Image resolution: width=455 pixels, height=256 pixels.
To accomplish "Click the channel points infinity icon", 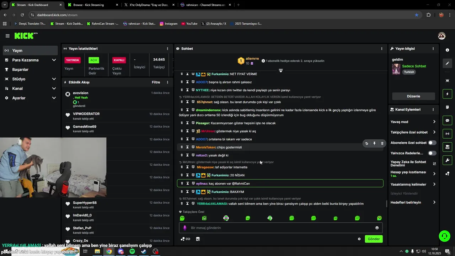I will click(186, 239).
